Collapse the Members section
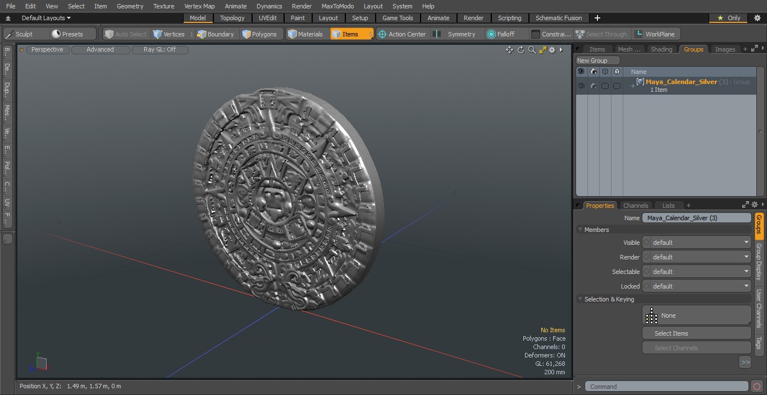The width and height of the screenshot is (767, 395). 580,230
